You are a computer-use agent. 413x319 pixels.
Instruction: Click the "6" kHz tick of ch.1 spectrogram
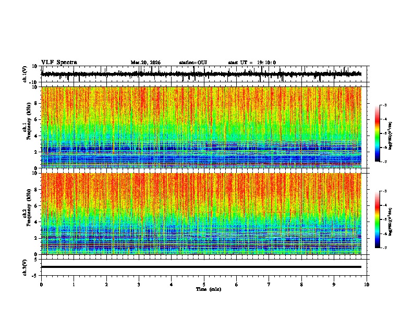click(36, 120)
